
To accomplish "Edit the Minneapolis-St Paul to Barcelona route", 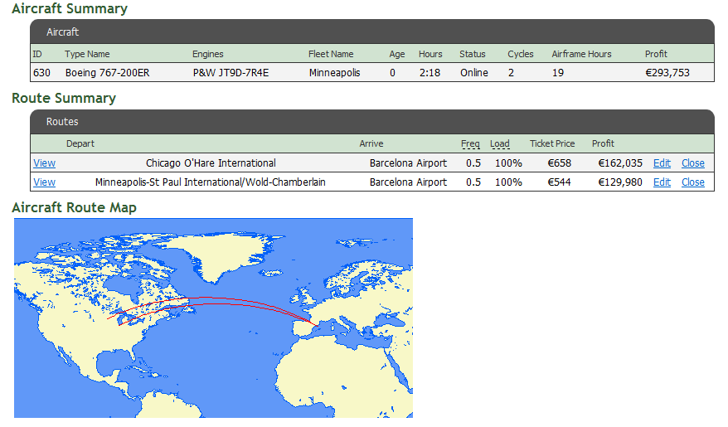I will click(x=662, y=182).
